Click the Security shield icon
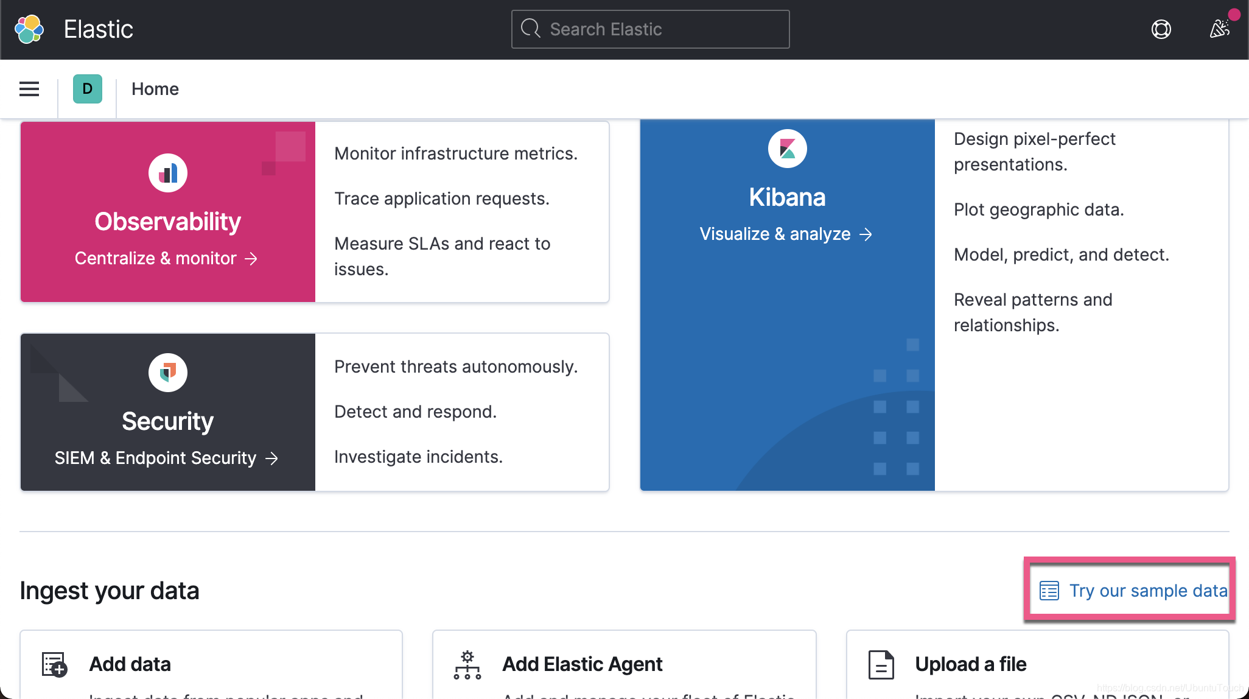The width and height of the screenshot is (1249, 699). click(x=168, y=372)
